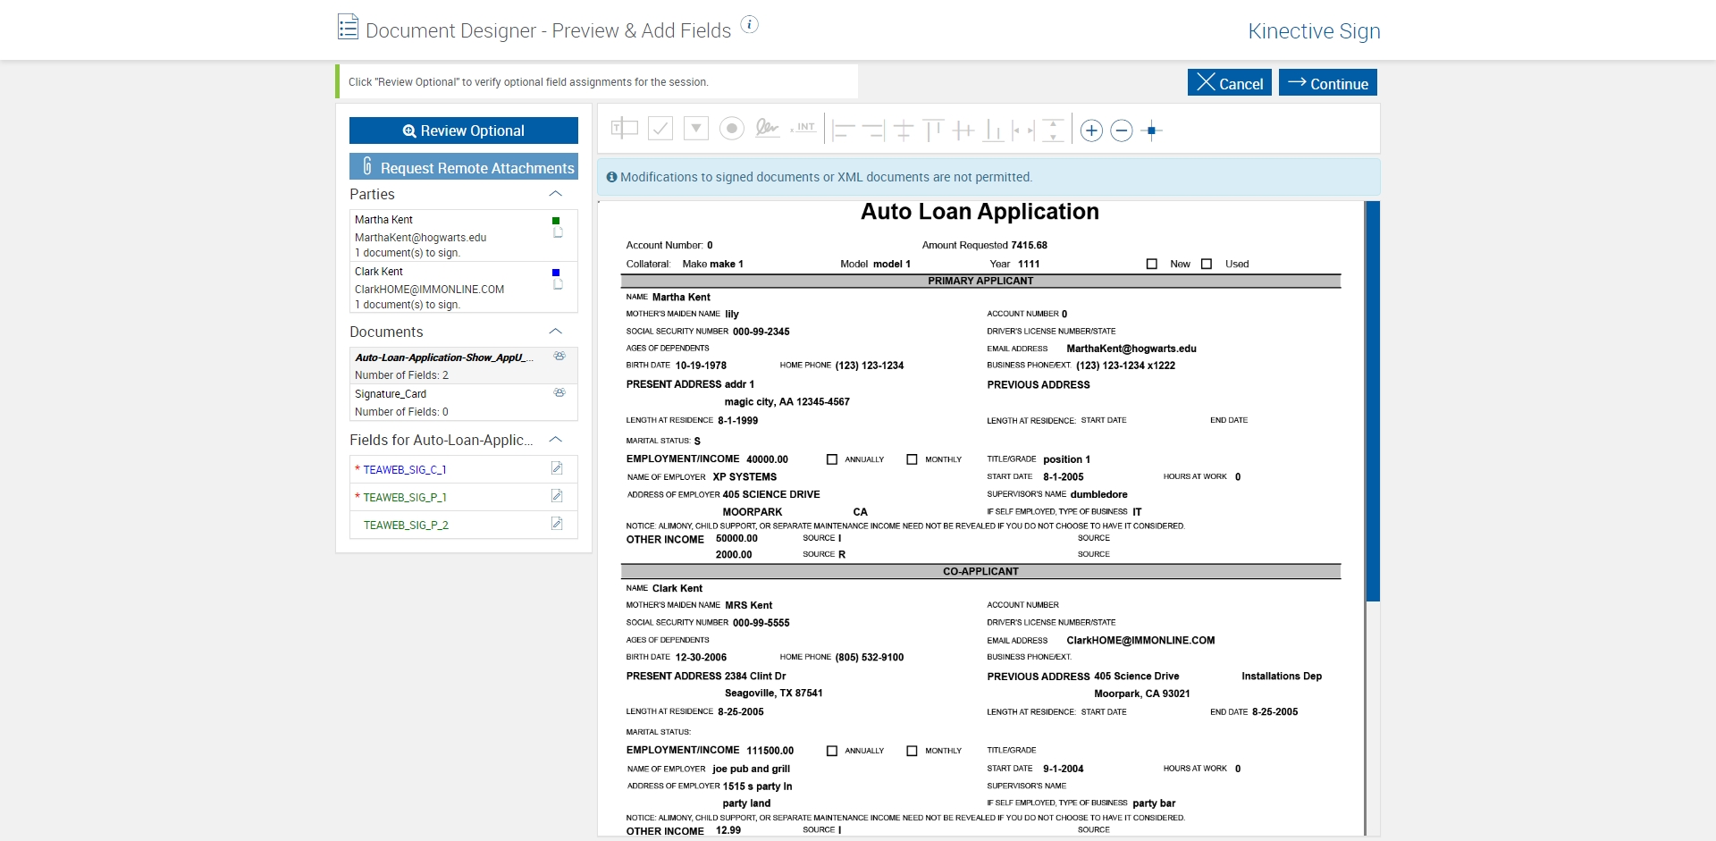1716x841 pixels.
Task: Click the info icon beside page title
Action: click(x=750, y=24)
